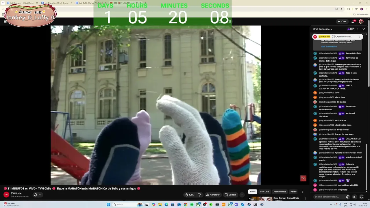Click @cristianblue150 on Fuertes declaraciones message
The height and width of the screenshot is (208, 370).
point(326,134)
